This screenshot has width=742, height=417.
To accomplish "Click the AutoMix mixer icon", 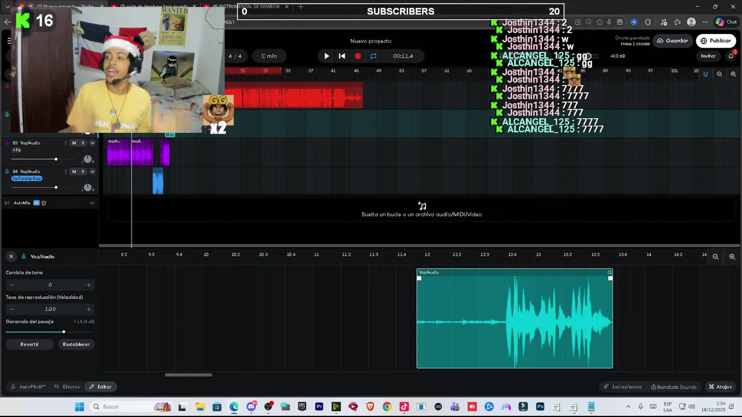I will [8, 203].
